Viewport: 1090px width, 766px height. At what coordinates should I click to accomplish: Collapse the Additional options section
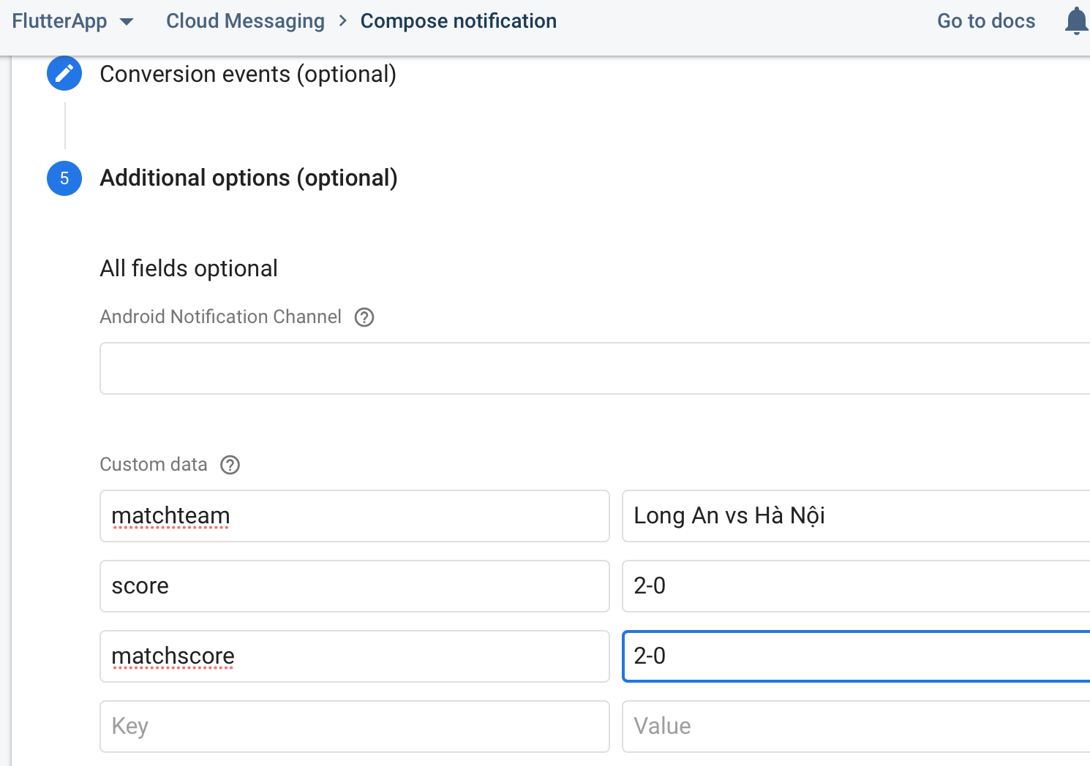click(x=249, y=178)
